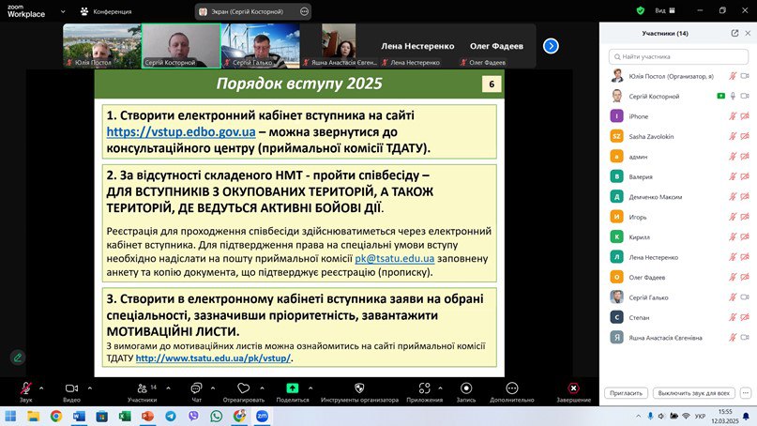The height and width of the screenshot is (426, 757).
Task: Open Windows Start menu
Action: click(x=10, y=416)
